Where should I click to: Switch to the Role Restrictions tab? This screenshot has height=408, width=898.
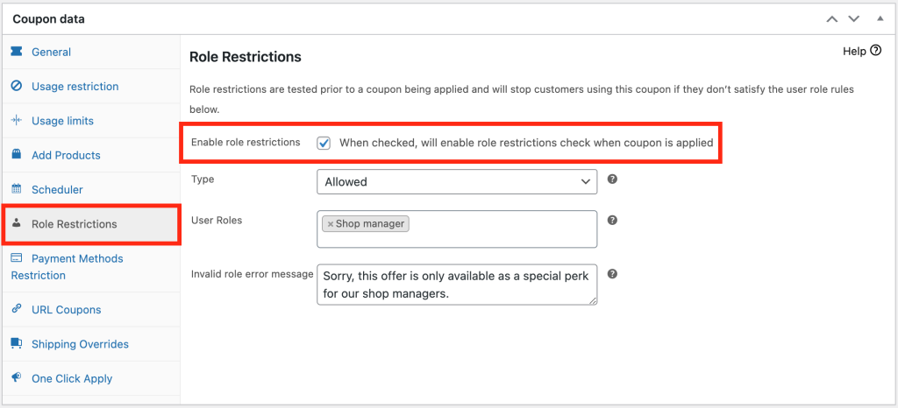[91, 224]
